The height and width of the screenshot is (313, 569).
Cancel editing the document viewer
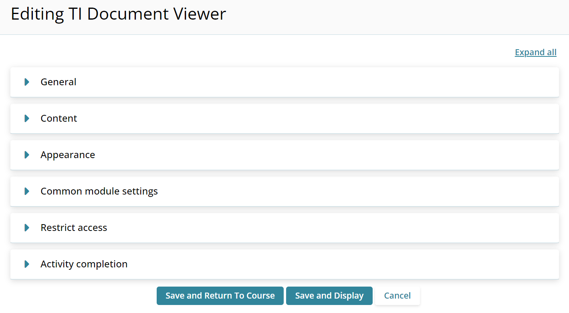pyautogui.click(x=397, y=296)
